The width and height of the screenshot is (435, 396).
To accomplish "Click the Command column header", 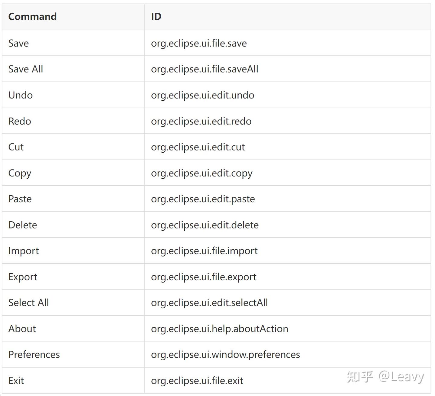I will pos(32,17).
